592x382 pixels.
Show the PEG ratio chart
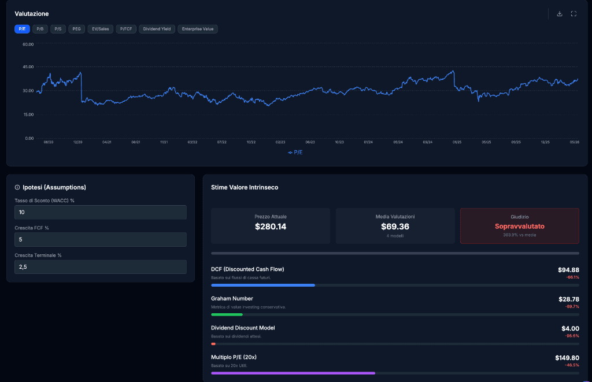pos(77,29)
